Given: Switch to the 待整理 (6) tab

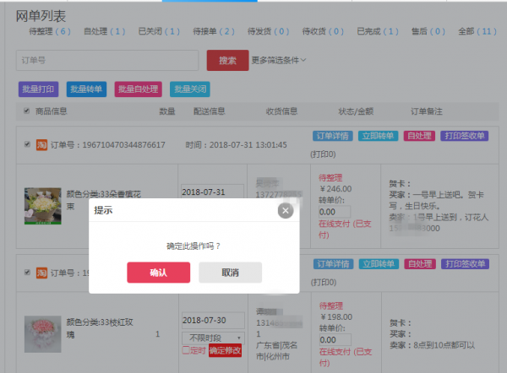Looking at the screenshot, I should pyautogui.click(x=48, y=31).
